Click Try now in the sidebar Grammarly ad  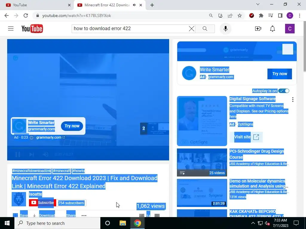(279, 74)
